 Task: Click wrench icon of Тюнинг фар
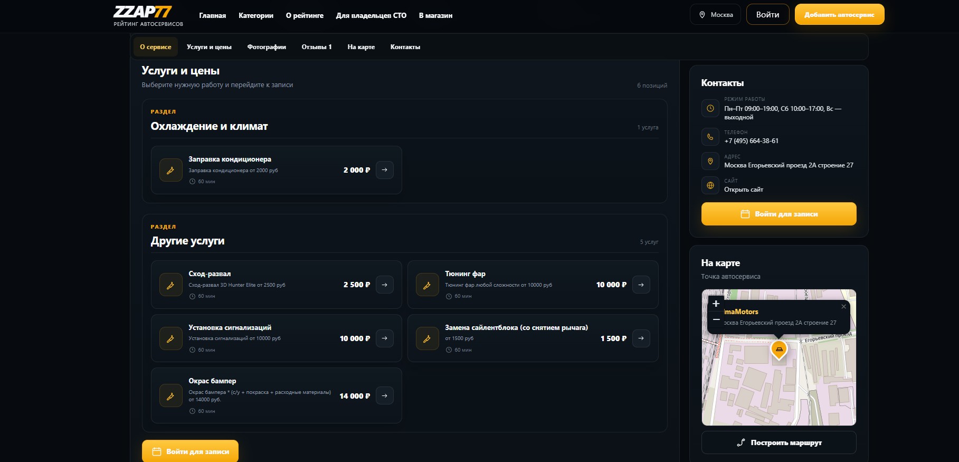pos(428,285)
